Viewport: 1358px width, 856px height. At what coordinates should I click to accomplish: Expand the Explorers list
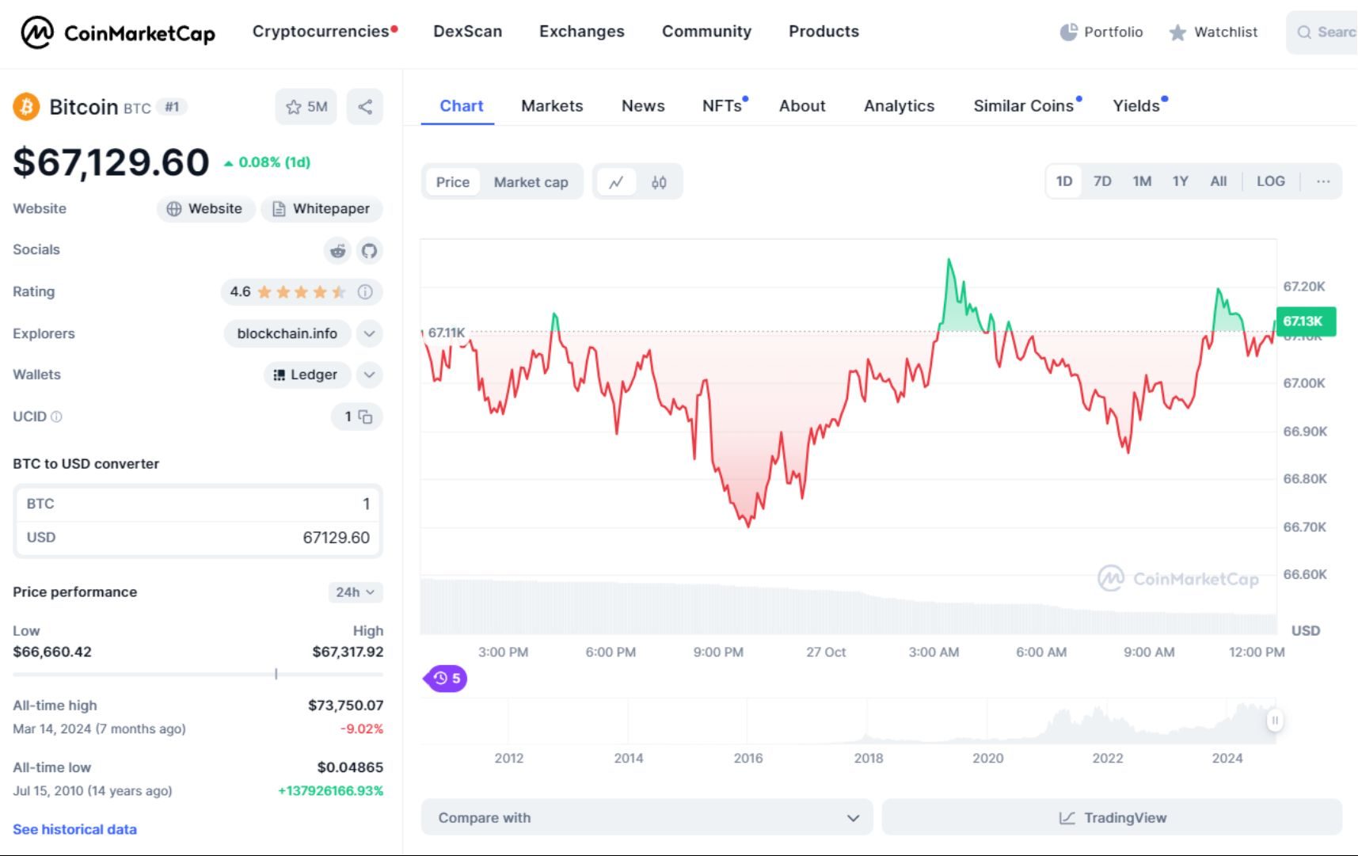pyautogui.click(x=369, y=333)
